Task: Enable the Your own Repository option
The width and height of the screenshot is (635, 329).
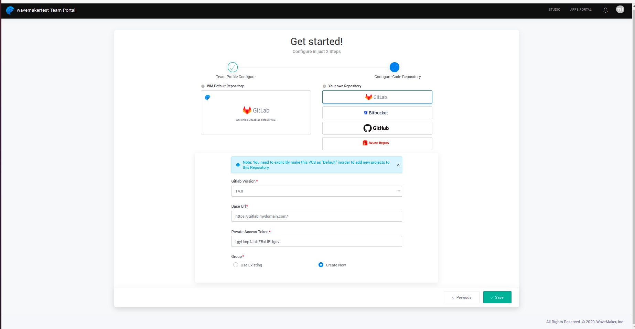Action: pyautogui.click(x=324, y=86)
